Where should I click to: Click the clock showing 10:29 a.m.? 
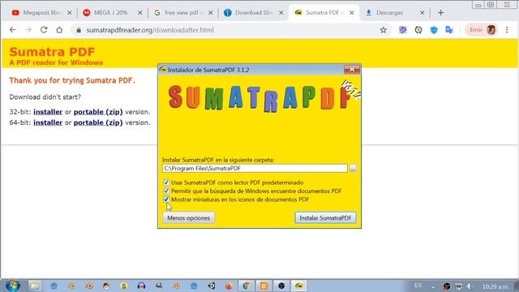[x=495, y=286]
